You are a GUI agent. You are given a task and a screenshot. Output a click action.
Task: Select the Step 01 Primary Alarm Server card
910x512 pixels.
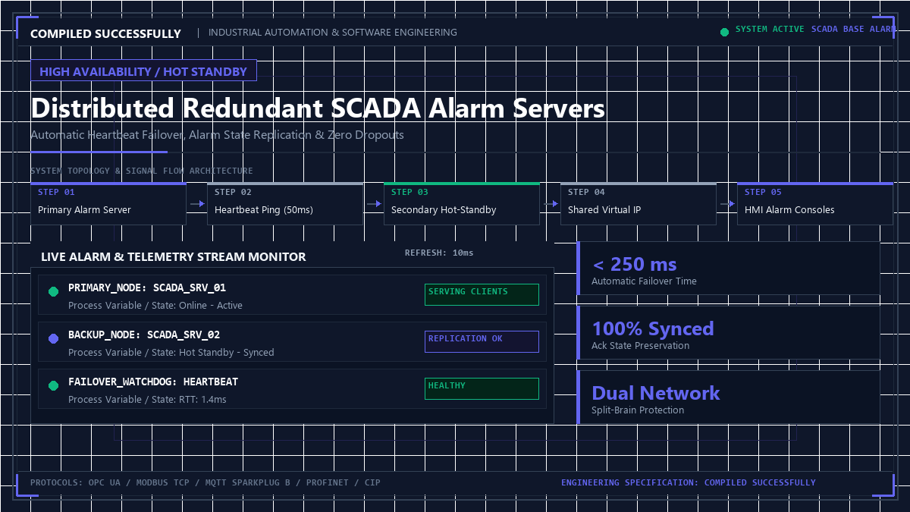108,203
